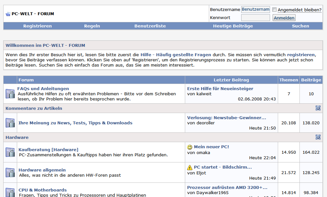
Task: Open the Regeln menu item
Action: coord(92,26)
